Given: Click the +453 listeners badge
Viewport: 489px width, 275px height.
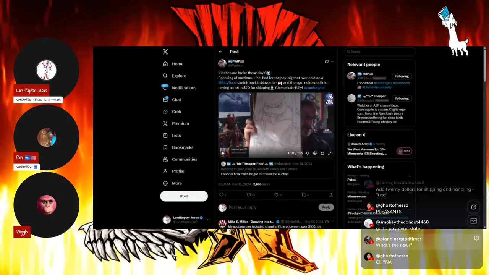Looking at the screenshot, I should [404, 151].
